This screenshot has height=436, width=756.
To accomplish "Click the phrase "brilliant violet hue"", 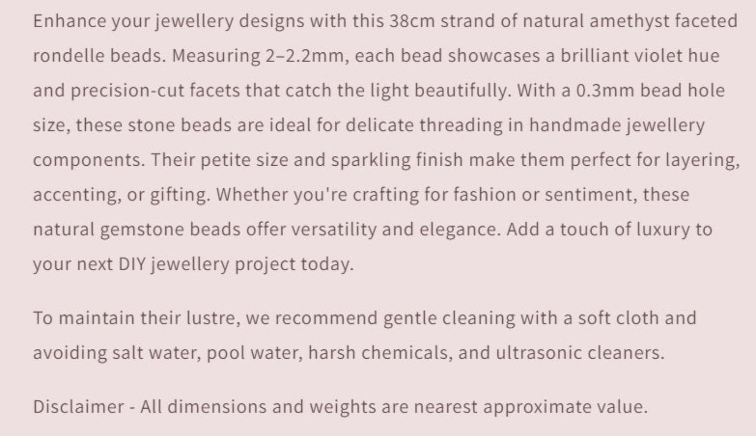I will point(640,56).
